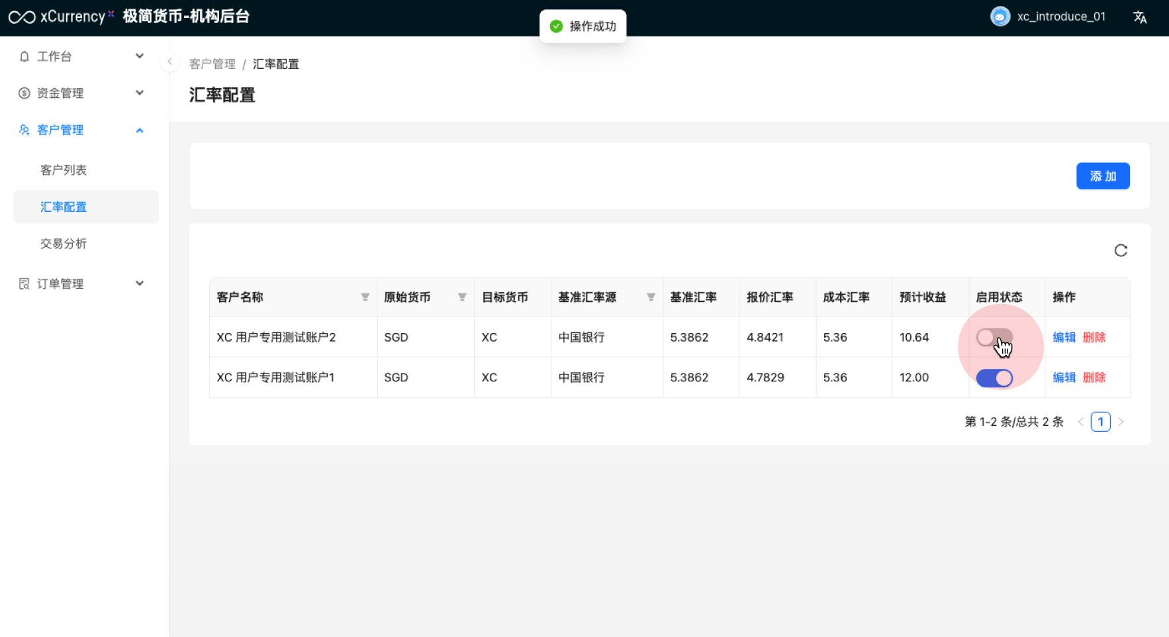
Task: Click the refresh icon above the table
Action: click(1120, 250)
